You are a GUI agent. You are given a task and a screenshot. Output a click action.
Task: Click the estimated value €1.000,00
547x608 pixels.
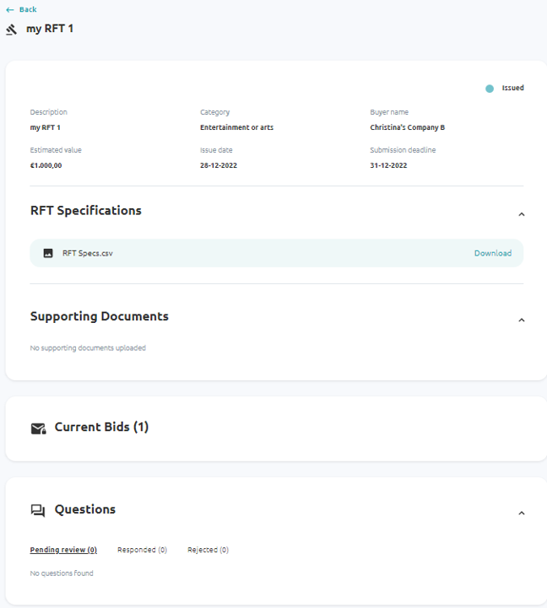tap(46, 165)
